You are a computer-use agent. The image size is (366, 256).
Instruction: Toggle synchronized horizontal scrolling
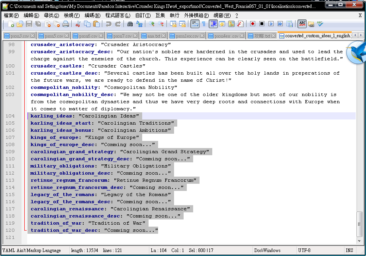click(x=182, y=24)
